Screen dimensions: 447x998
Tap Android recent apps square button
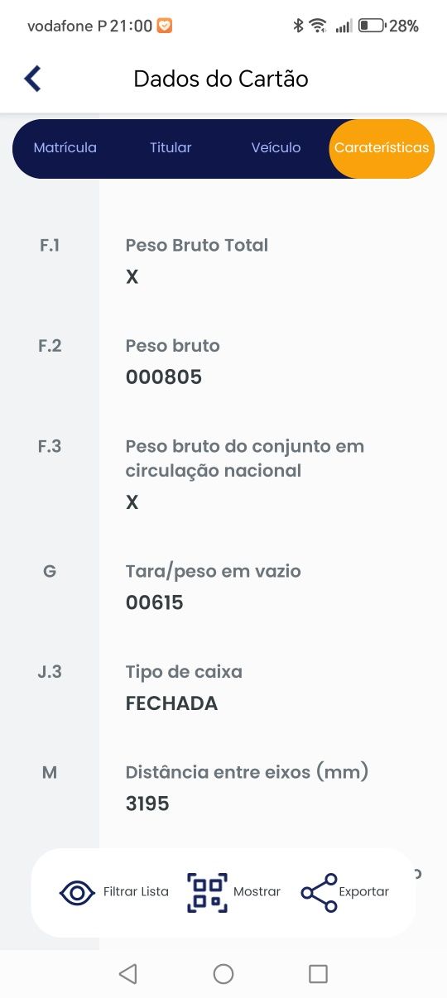click(x=318, y=974)
